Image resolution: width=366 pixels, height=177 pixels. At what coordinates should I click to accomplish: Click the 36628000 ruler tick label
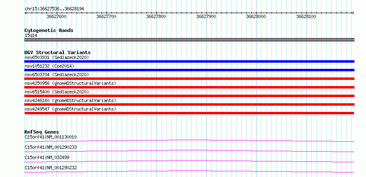(x=256, y=16)
